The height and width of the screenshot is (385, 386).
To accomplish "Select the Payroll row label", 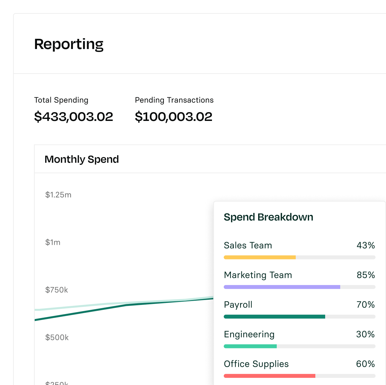I will point(238,305).
